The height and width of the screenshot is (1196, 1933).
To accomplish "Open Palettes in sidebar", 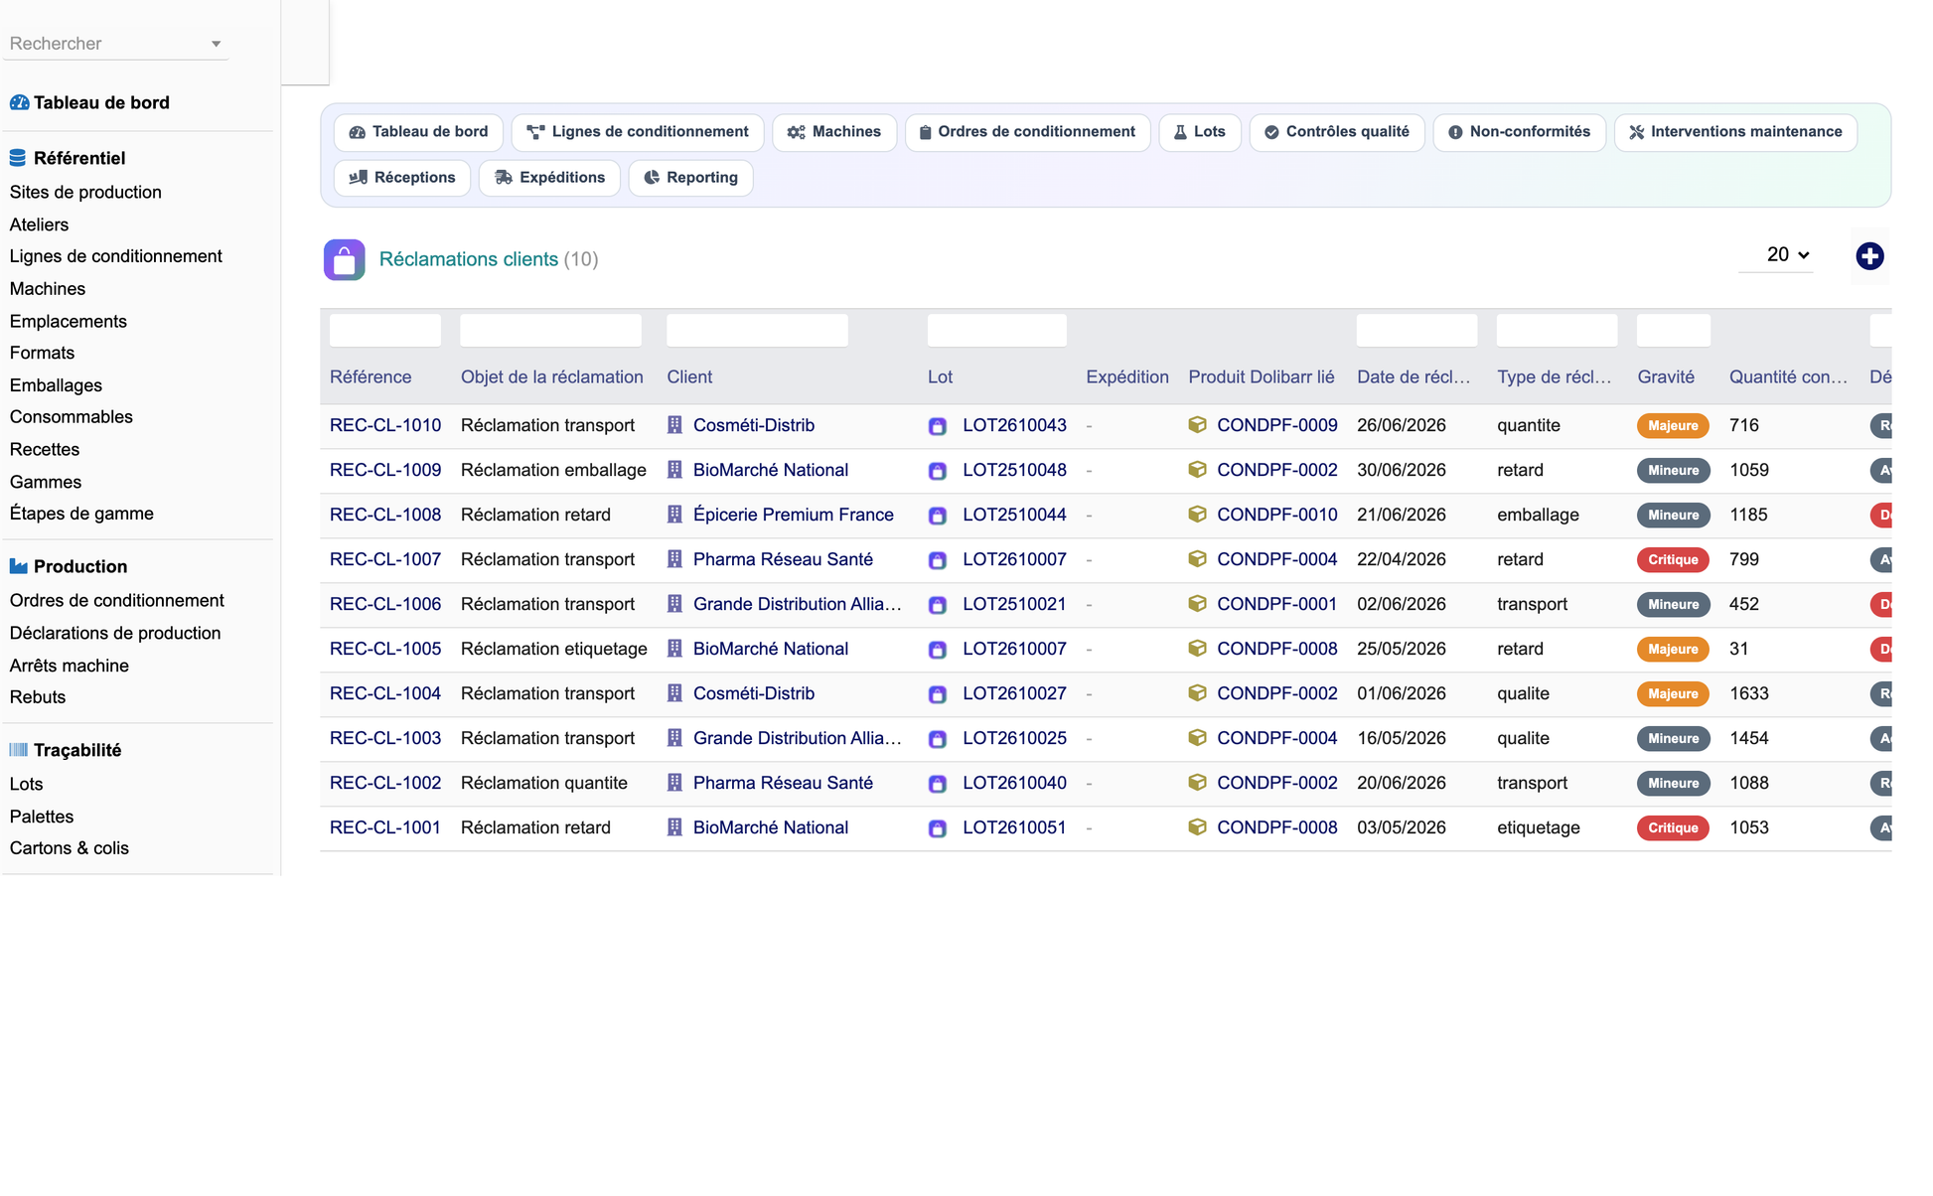I will (42, 817).
